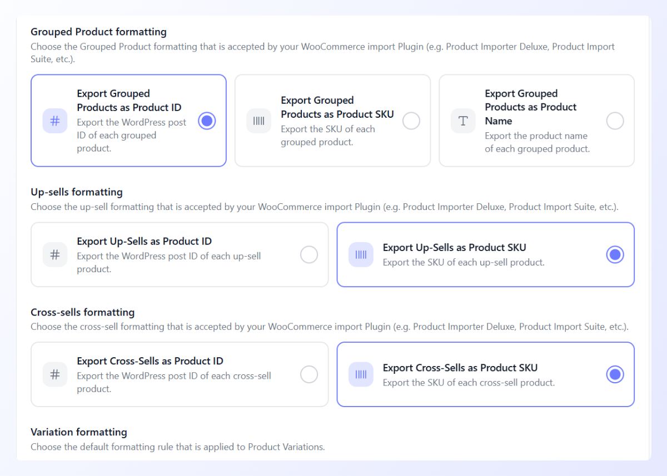Pick Cross-Sells as Product ID radio button
Viewport: 667px width, 476px height.
(309, 374)
